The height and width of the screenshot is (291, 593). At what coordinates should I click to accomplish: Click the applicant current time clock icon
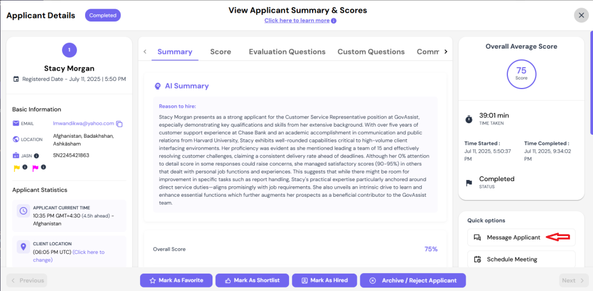(23, 211)
